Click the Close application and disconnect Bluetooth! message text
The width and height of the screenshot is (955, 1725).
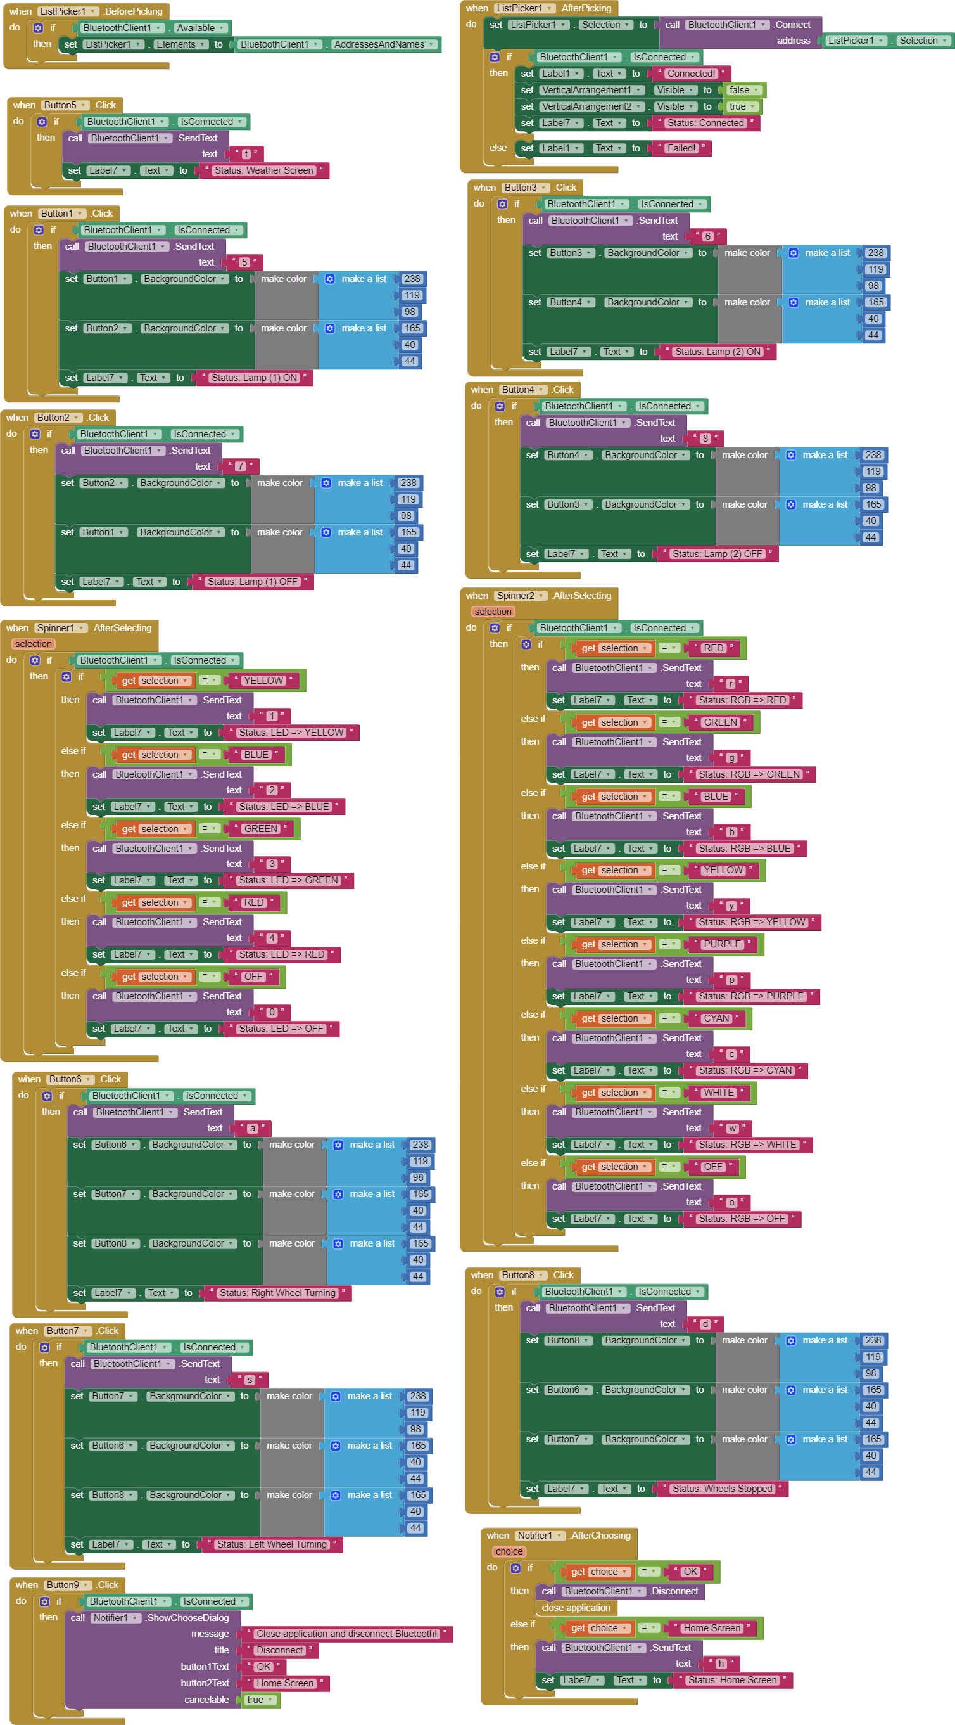346,1634
